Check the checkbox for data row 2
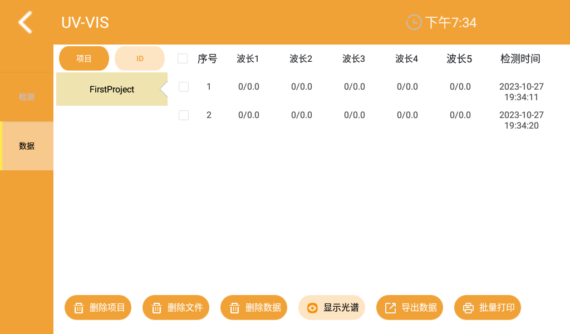Screen dimensions: 570x334 click(183, 115)
